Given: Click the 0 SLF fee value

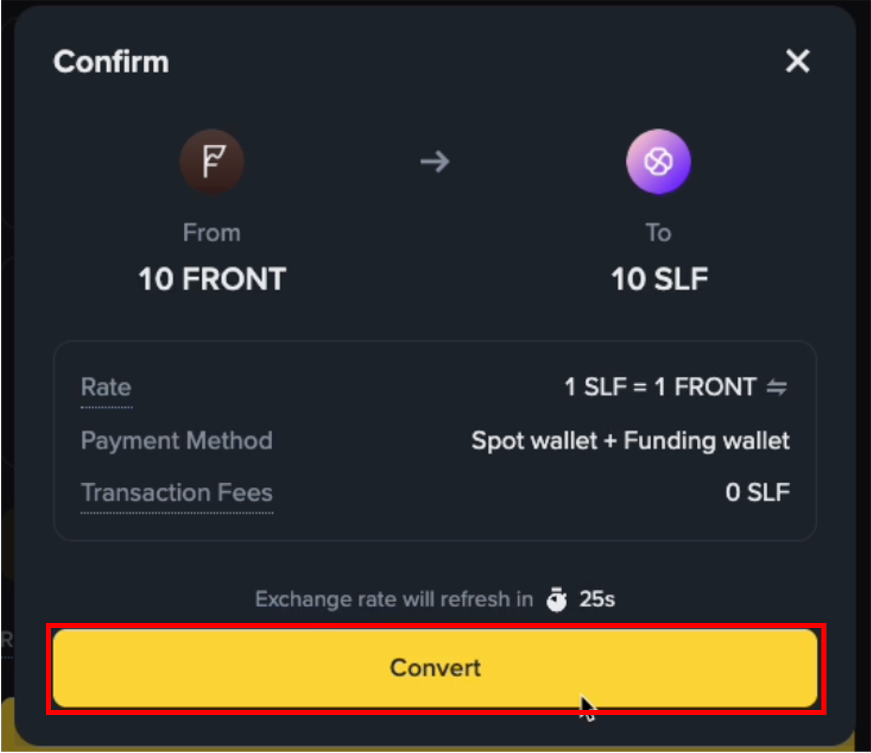Looking at the screenshot, I should coord(758,493).
